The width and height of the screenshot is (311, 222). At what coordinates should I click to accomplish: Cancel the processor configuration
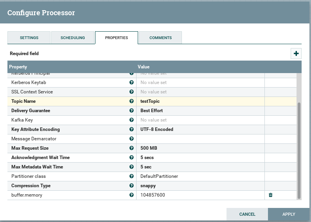[247, 214]
